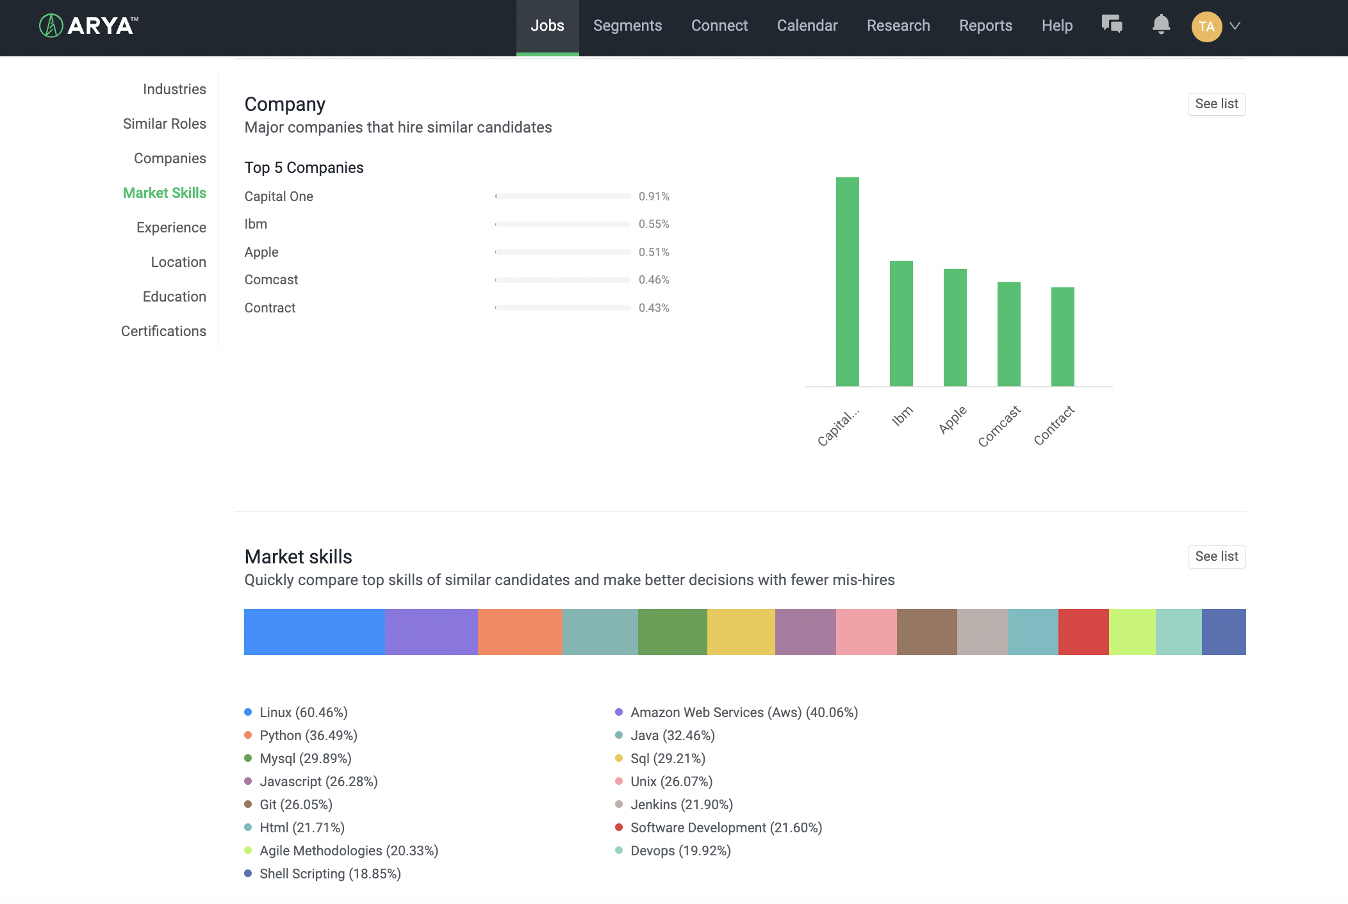Click the TA user avatar

1206,26
